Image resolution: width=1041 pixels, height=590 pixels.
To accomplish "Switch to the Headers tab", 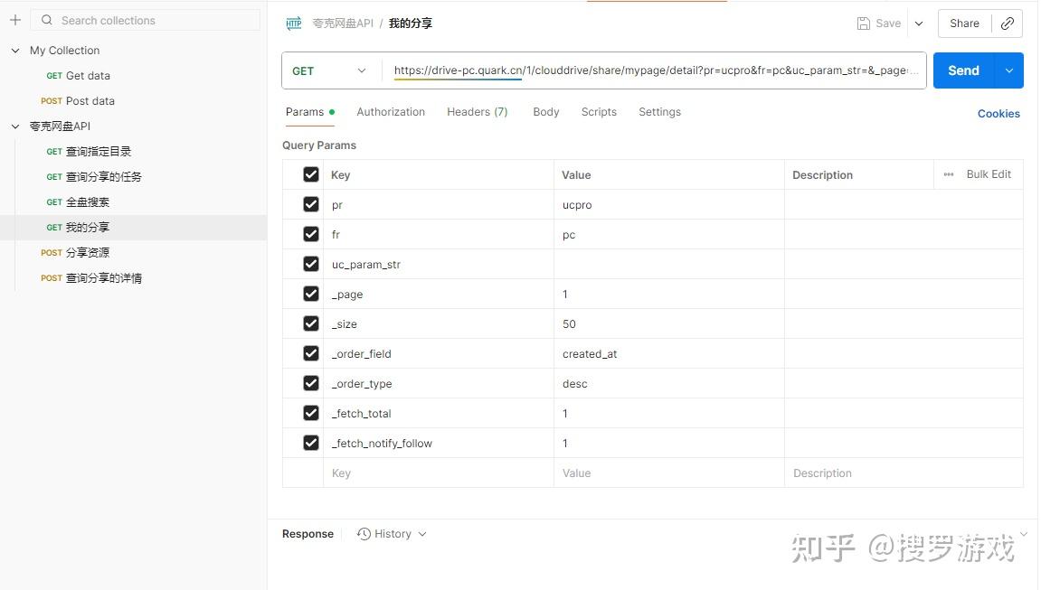I will (x=477, y=112).
